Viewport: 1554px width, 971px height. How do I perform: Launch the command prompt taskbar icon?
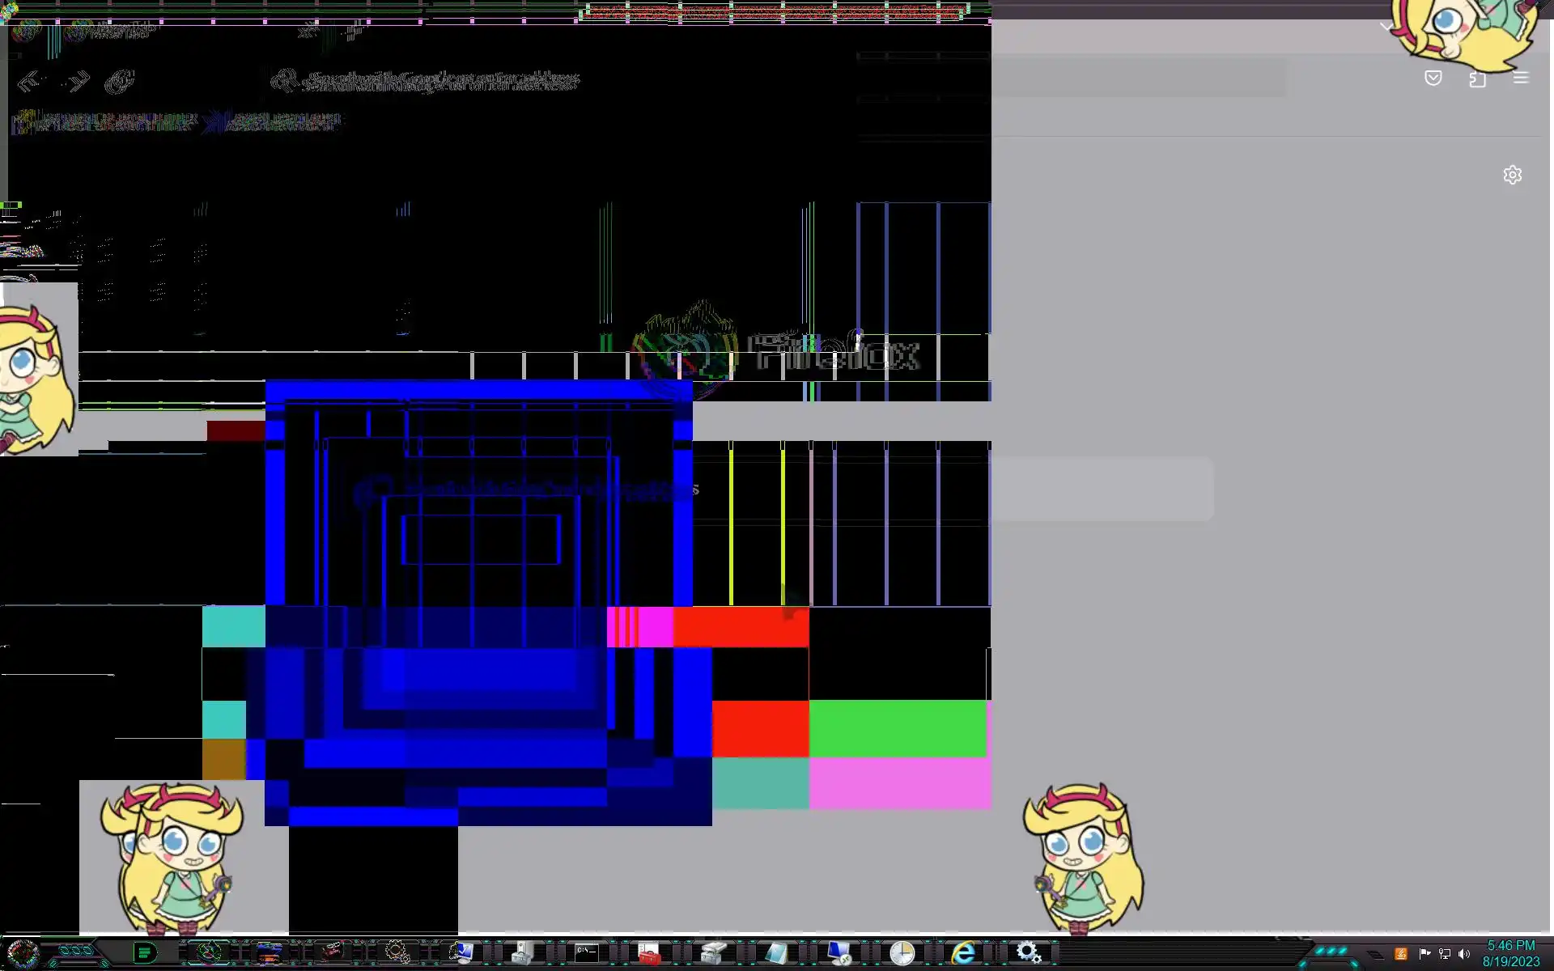pyautogui.click(x=587, y=952)
